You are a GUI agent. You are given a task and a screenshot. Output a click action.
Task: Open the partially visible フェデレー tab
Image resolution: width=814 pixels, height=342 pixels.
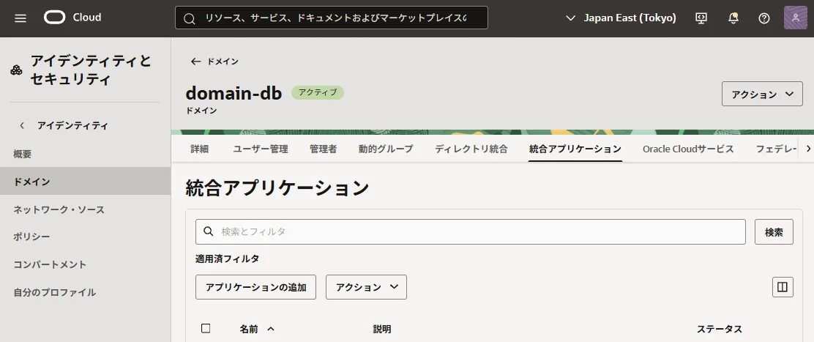pyautogui.click(x=776, y=149)
